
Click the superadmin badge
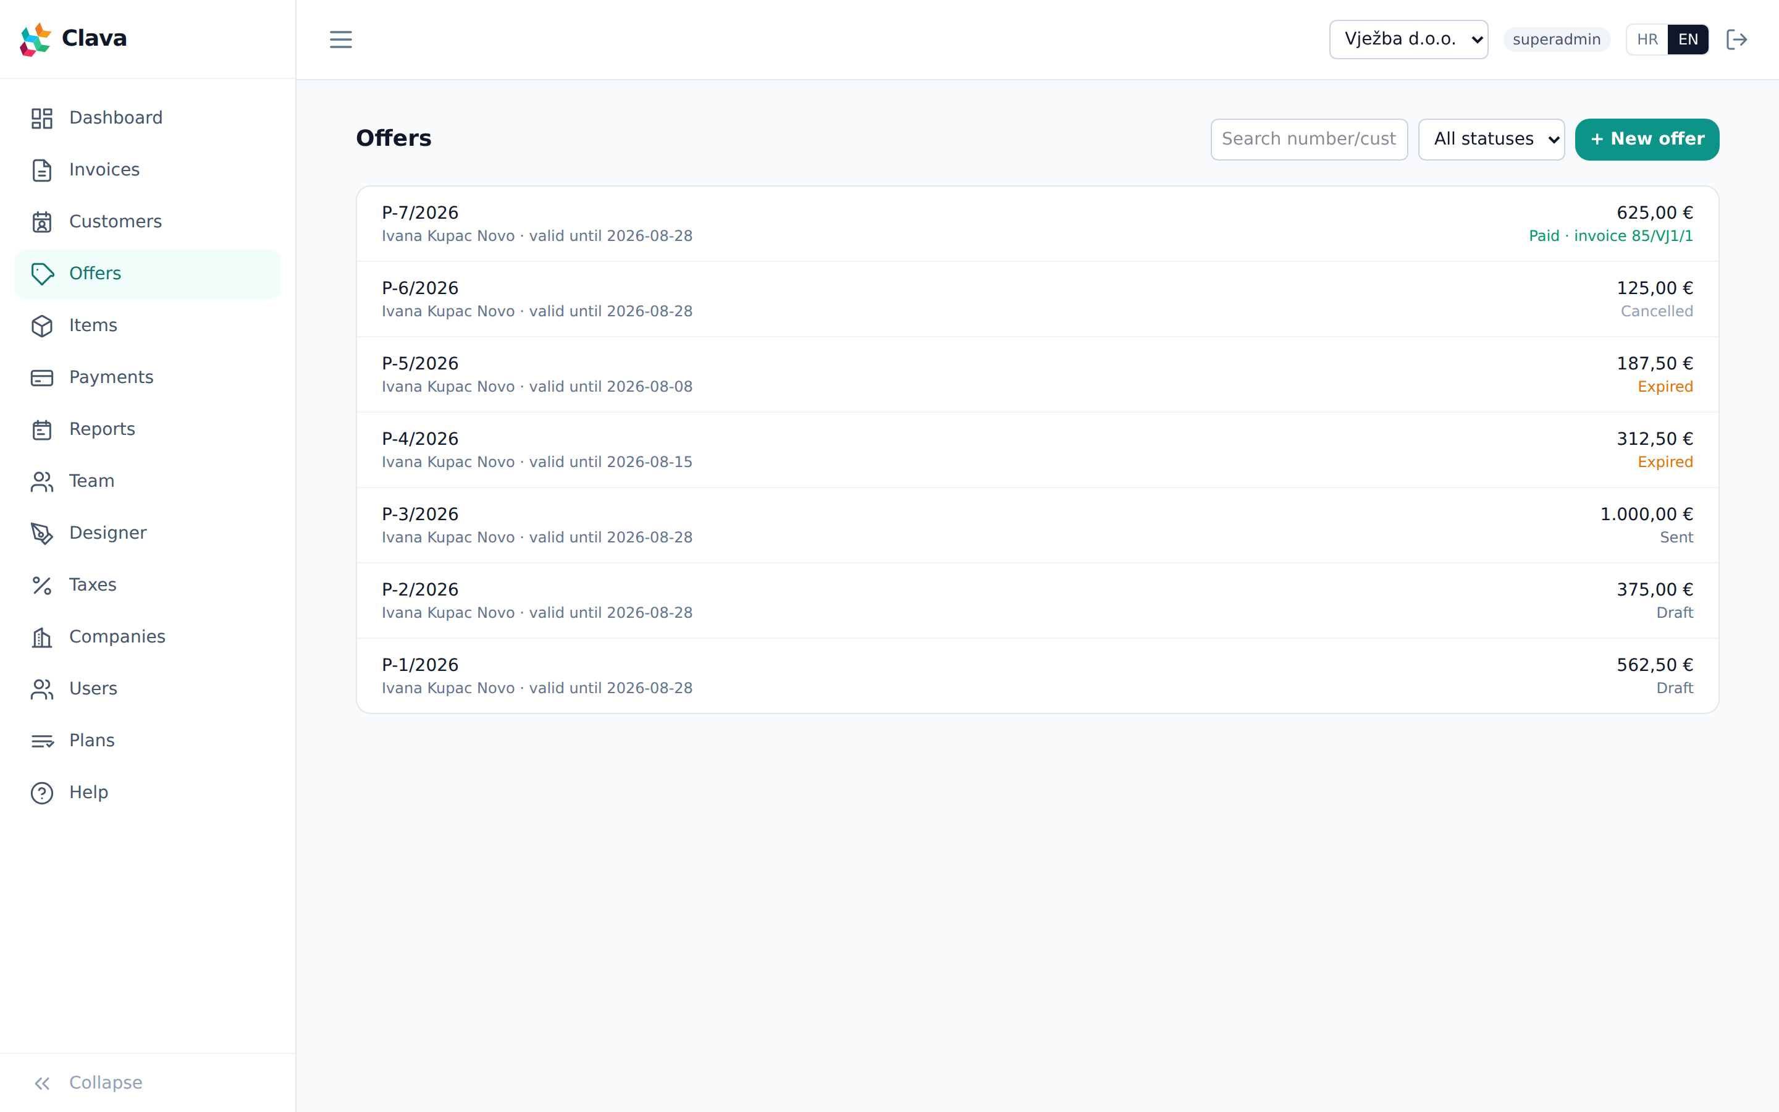point(1556,39)
